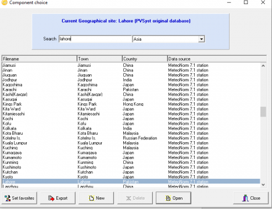
Task: Click Russian Federation in Country column
Action: (x=140, y=138)
